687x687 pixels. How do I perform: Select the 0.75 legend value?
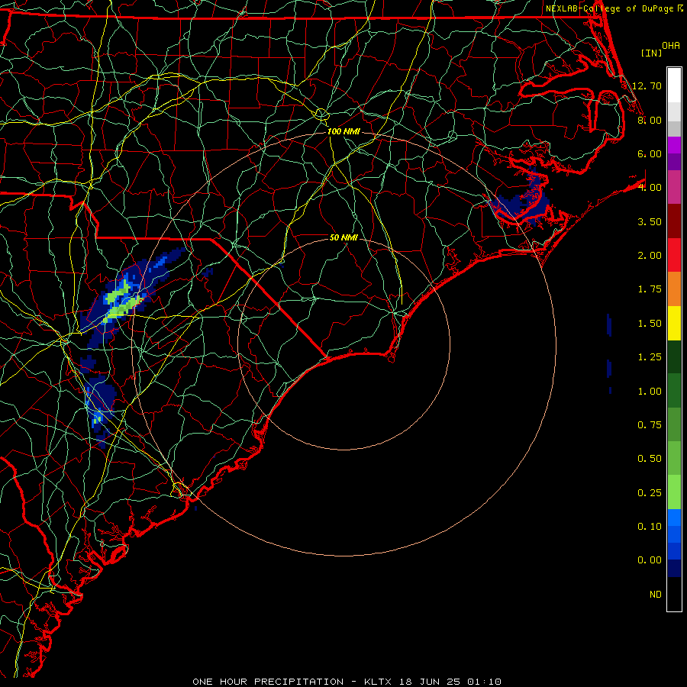tap(650, 425)
